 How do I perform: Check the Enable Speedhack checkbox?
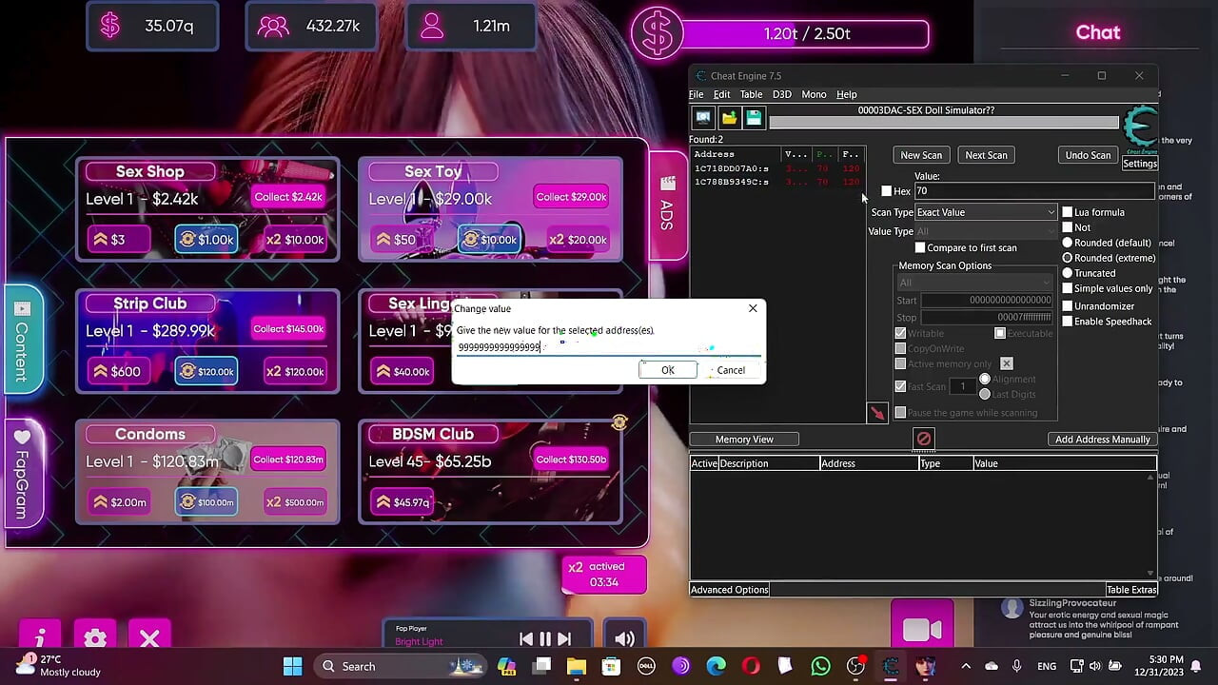tap(1068, 322)
